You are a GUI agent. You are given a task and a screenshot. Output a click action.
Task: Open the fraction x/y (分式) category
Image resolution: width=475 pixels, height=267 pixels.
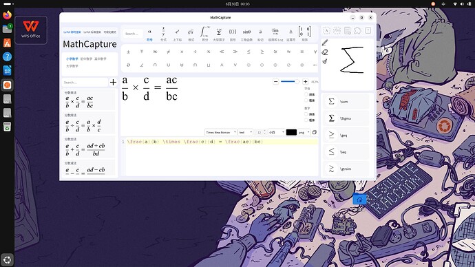[x=163, y=33]
